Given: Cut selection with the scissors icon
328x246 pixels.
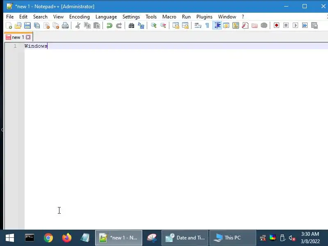Looking at the screenshot, I should tap(78, 25).
